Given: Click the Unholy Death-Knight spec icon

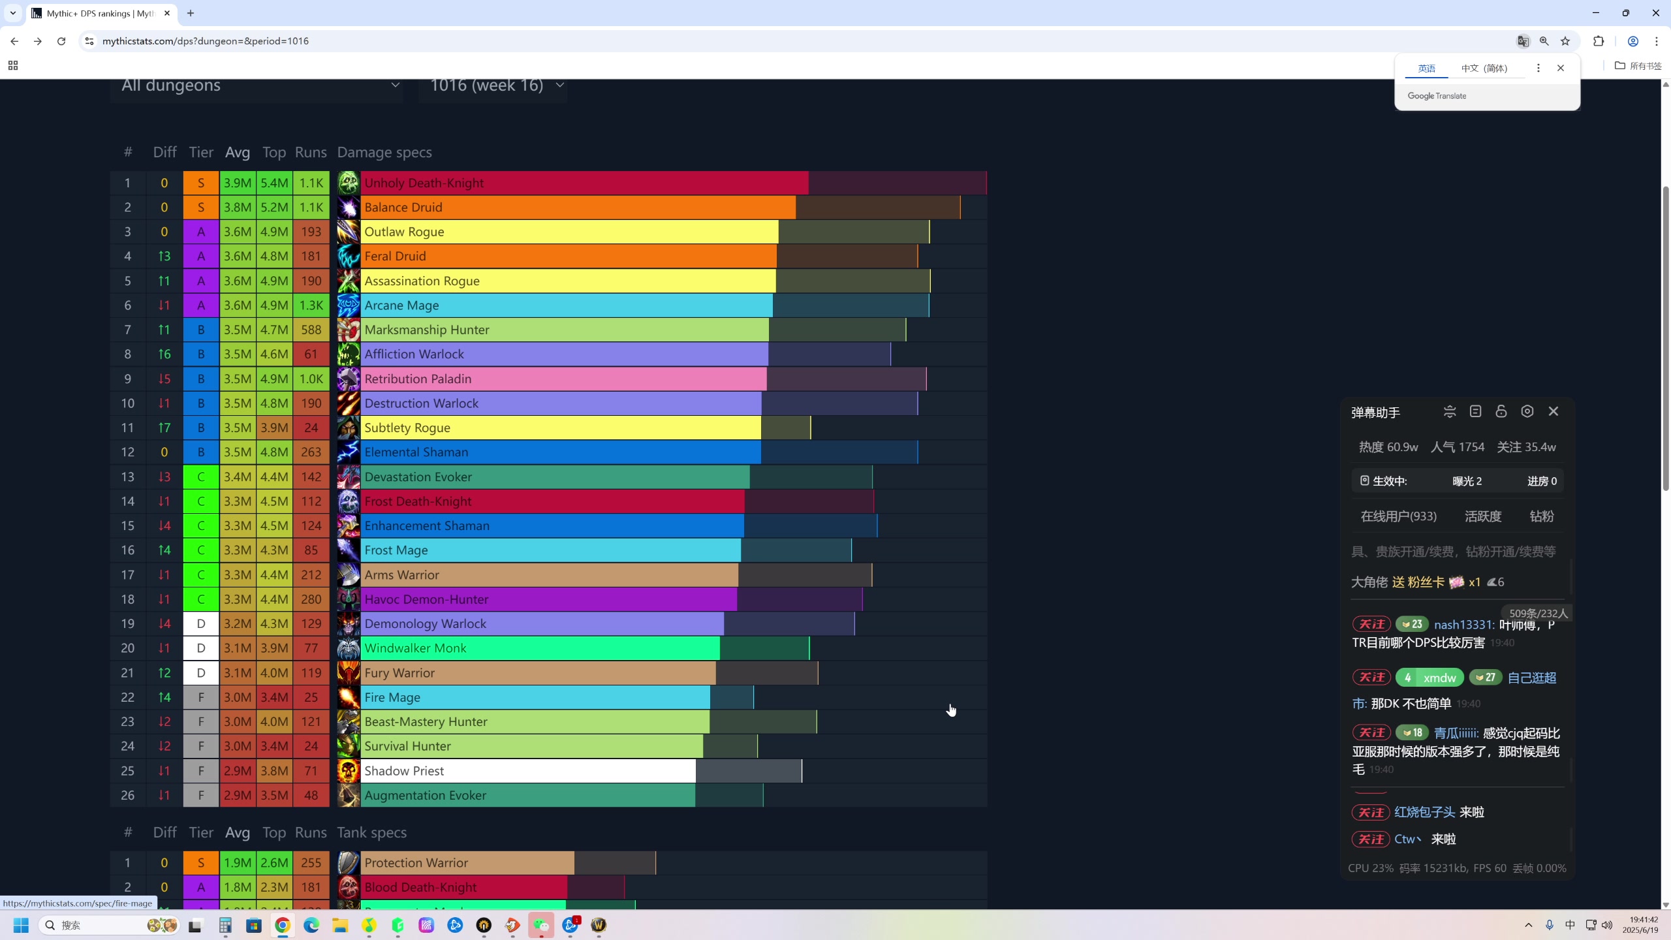Looking at the screenshot, I should 349,183.
